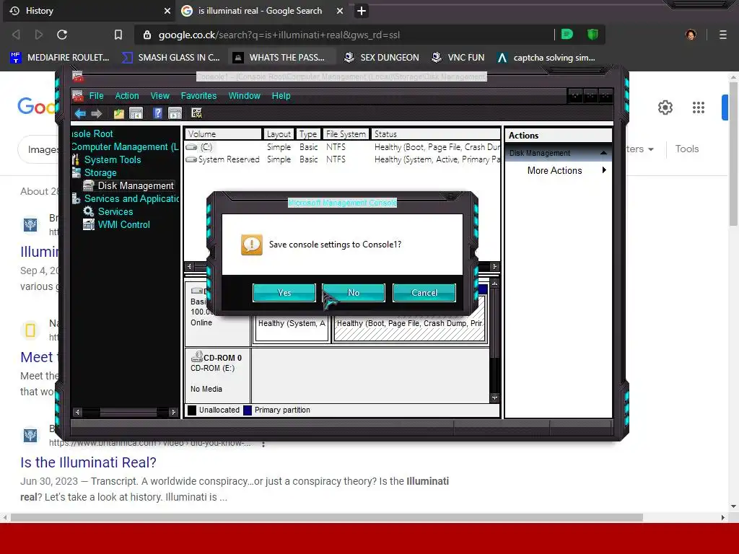Switch to the History browser tab

[89, 10]
